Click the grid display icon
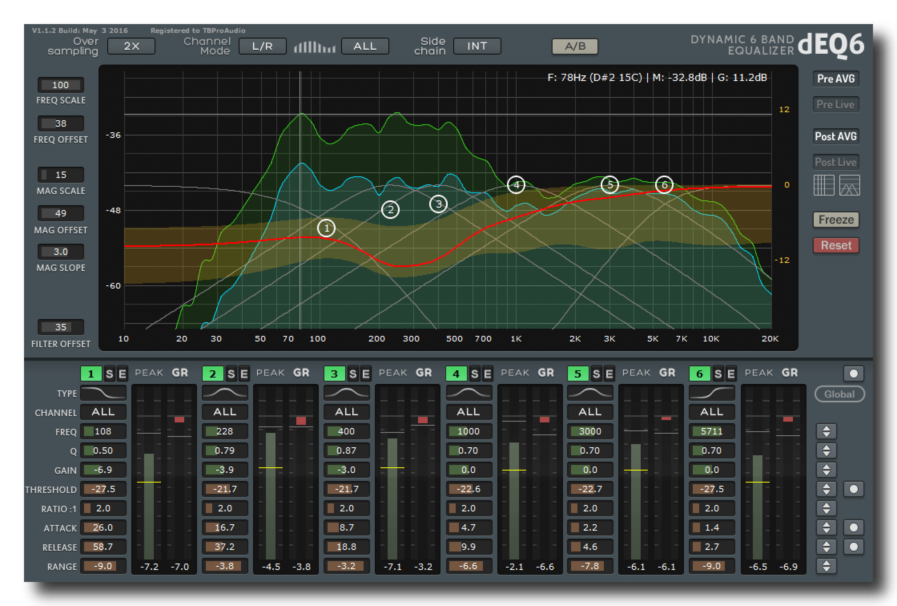This screenshot has width=897, height=606. [x=824, y=185]
